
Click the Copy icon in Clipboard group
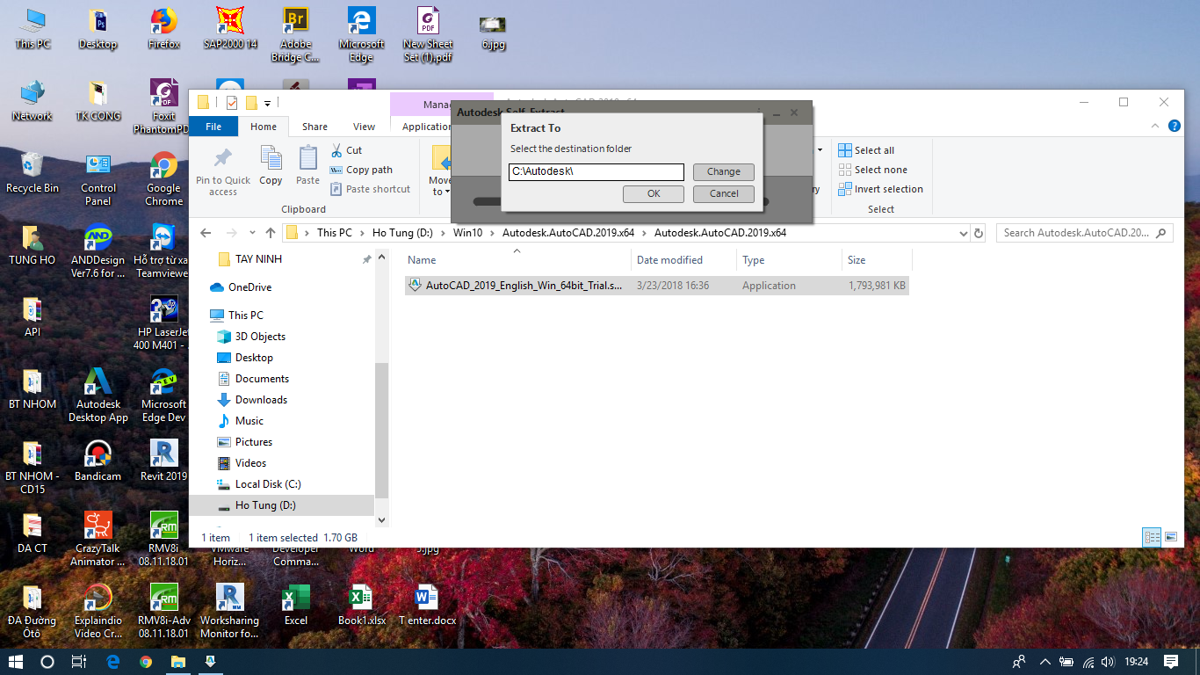271,159
